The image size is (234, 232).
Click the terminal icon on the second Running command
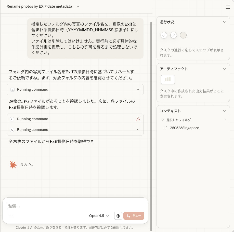(12, 119)
